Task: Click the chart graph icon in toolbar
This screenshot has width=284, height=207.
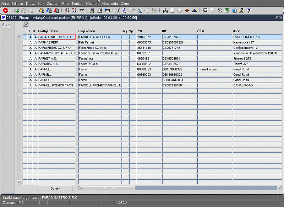Action: click(205, 11)
